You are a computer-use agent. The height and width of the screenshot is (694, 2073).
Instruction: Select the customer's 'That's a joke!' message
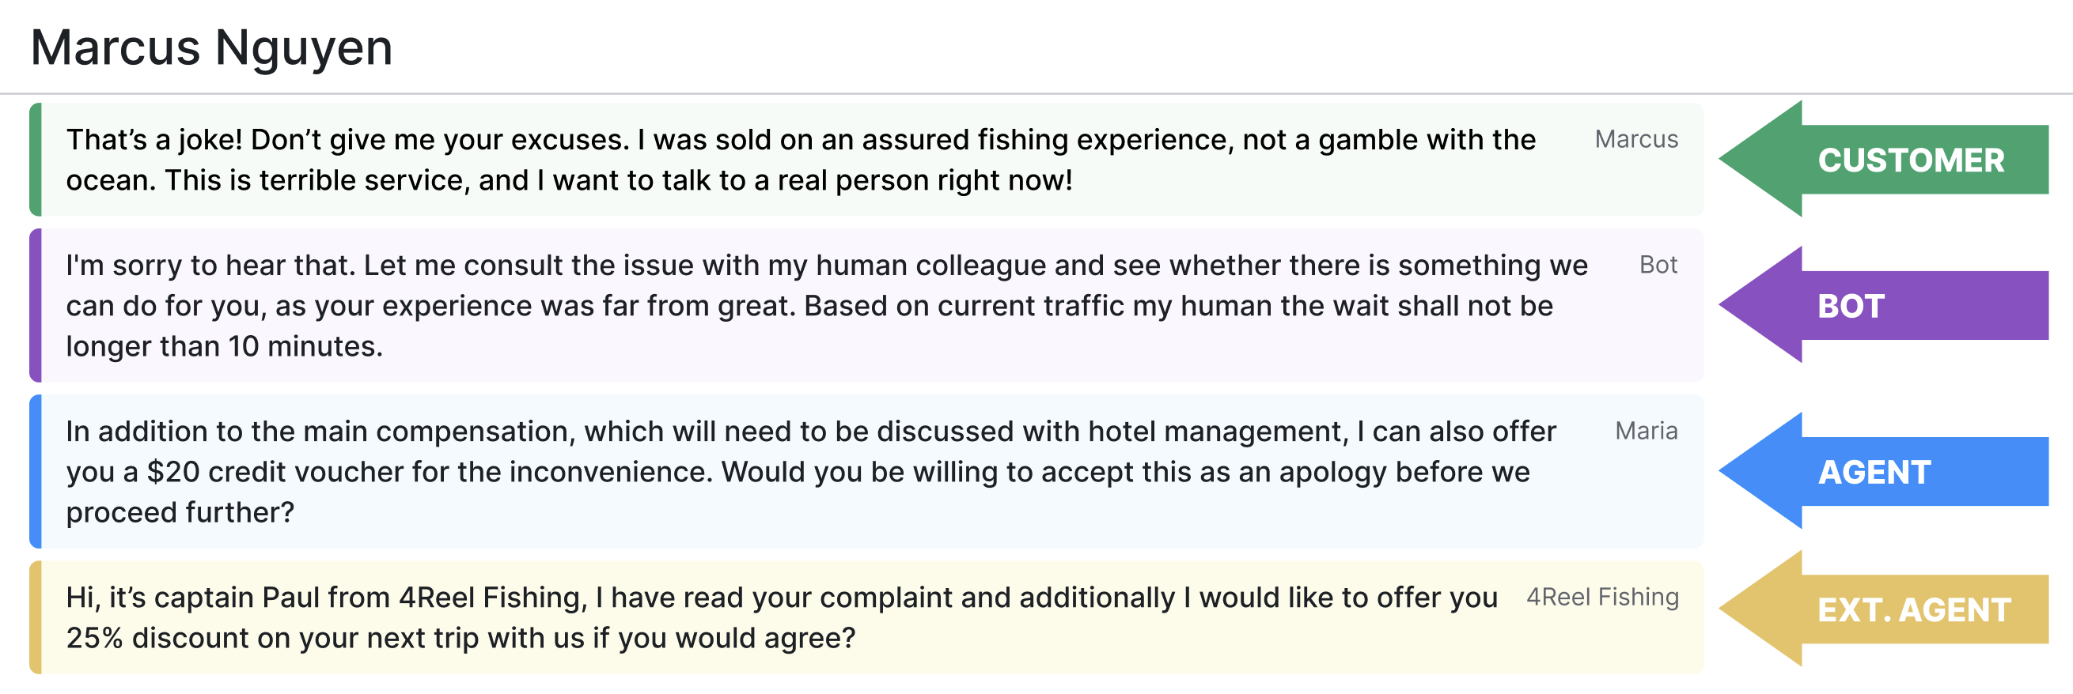click(801, 160)
